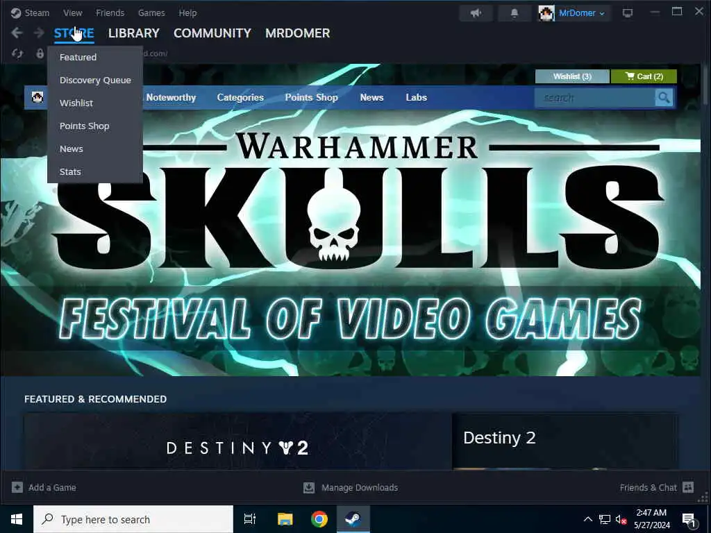Click the Steam taskbar icon
The image size is (711, 533).
(353, 519)
